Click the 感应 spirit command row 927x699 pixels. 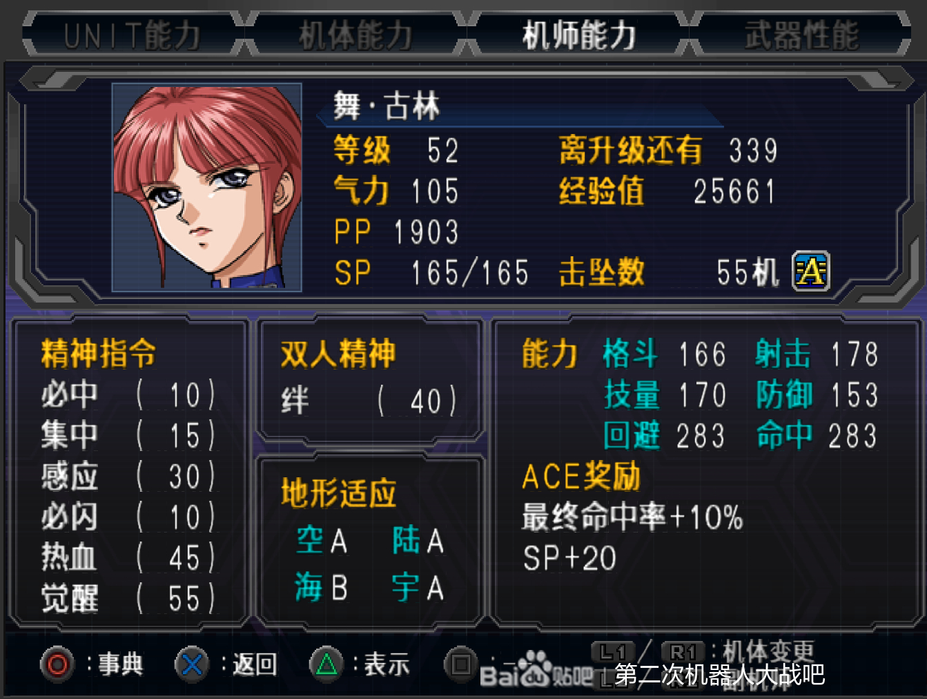pyautogui.click(x=128, y=477)
